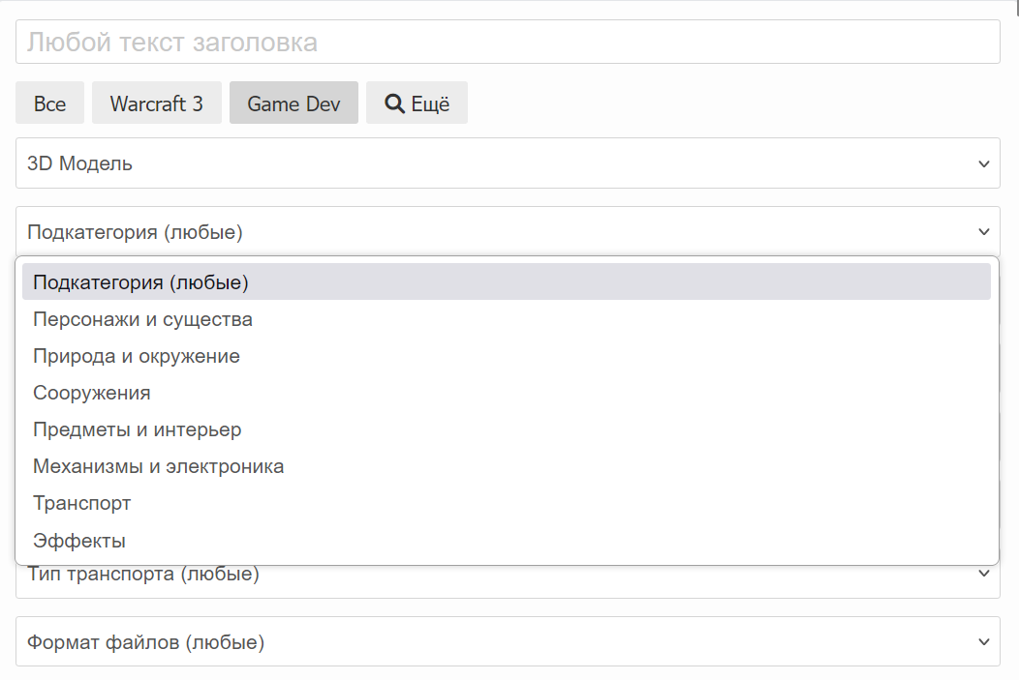Open the 3D Модель category dropdown
Viewport: 1019px width, 680px height.
coord(484,163)
